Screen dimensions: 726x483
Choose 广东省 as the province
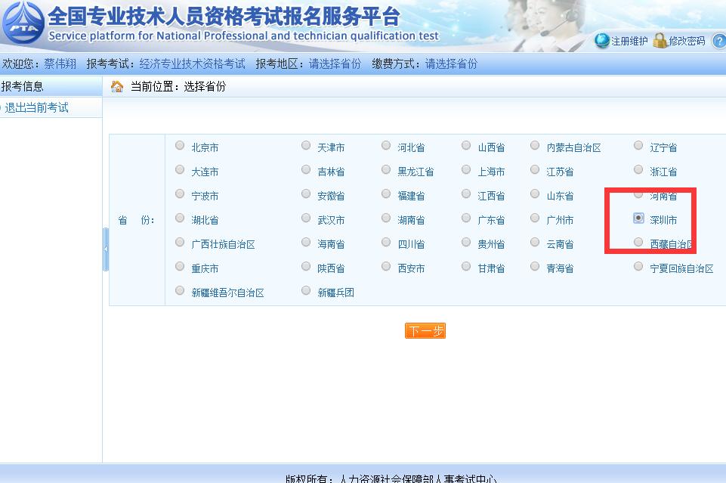(x=466, y=219)
